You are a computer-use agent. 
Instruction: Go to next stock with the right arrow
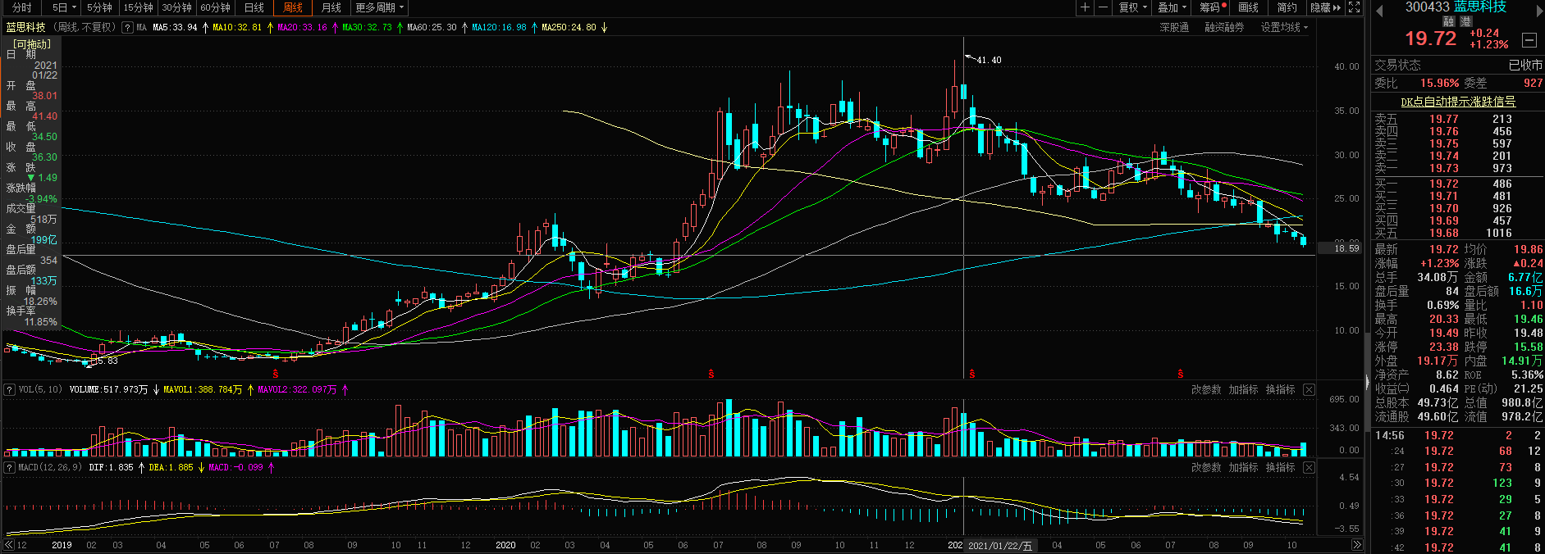click(1538, 10)
